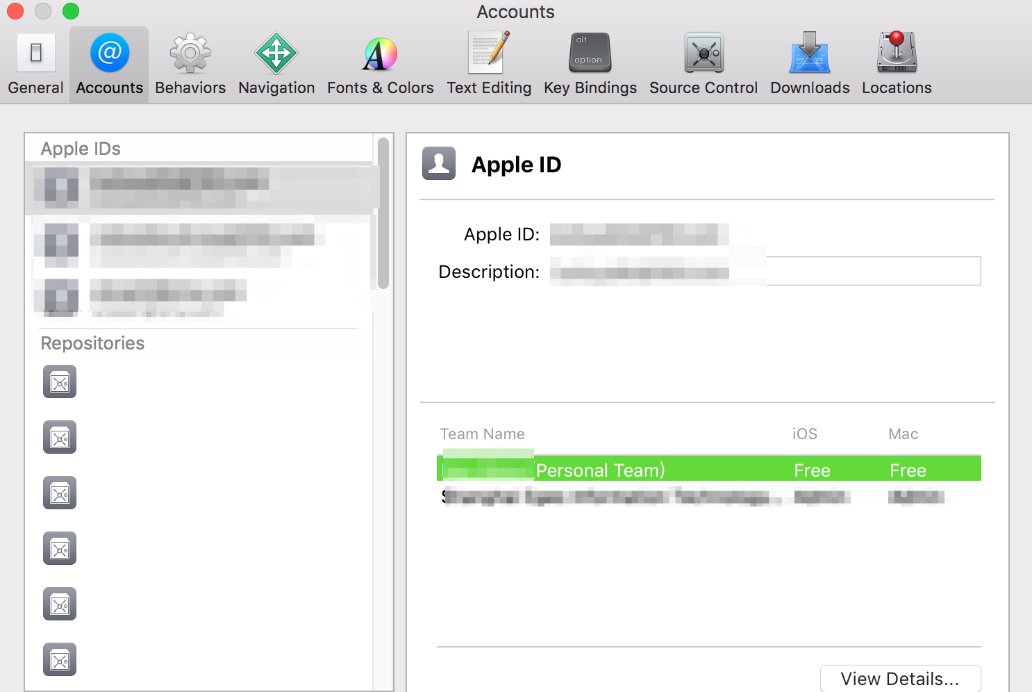Click the Apple IDs section header
This screenshot has width=1032, height=692.
81,149
